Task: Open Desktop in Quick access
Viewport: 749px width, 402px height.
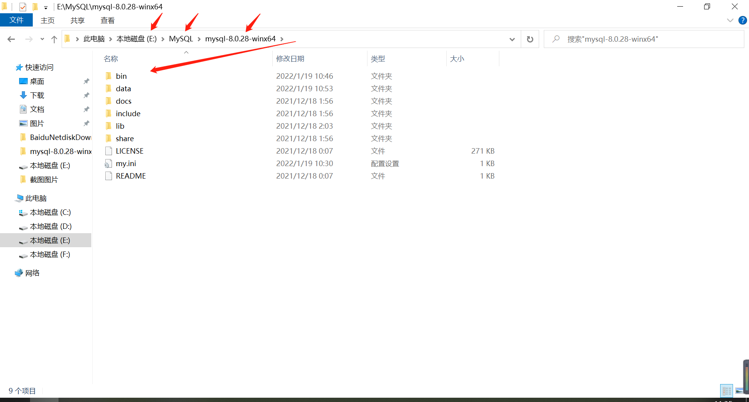Action: (x=37, y=81)
